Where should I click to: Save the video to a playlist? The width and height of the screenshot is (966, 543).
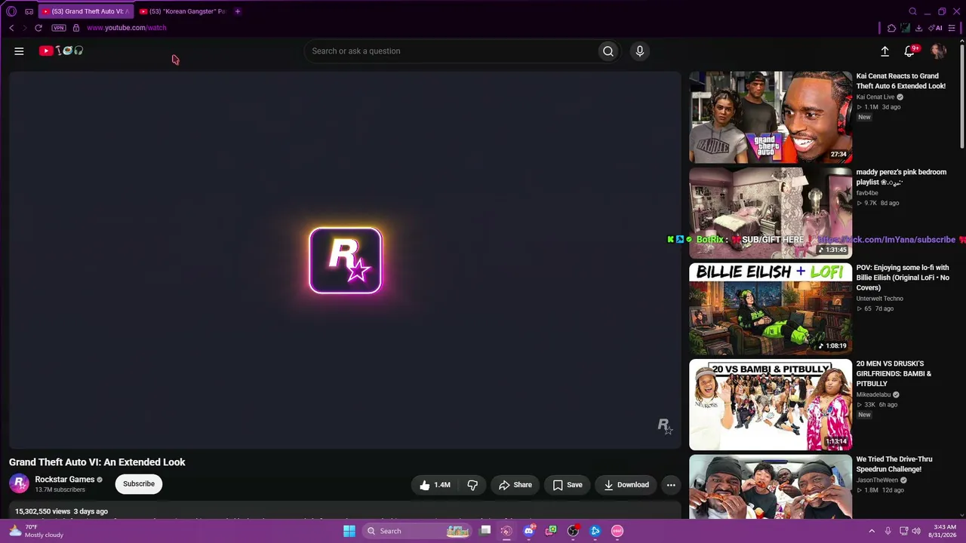coord(567,485)
